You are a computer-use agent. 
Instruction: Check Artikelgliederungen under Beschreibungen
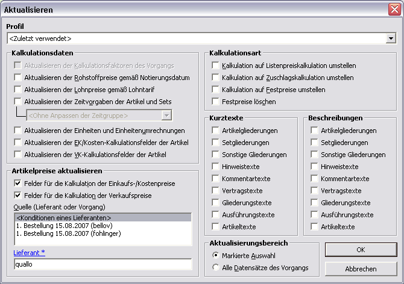[x=314, y=131]
